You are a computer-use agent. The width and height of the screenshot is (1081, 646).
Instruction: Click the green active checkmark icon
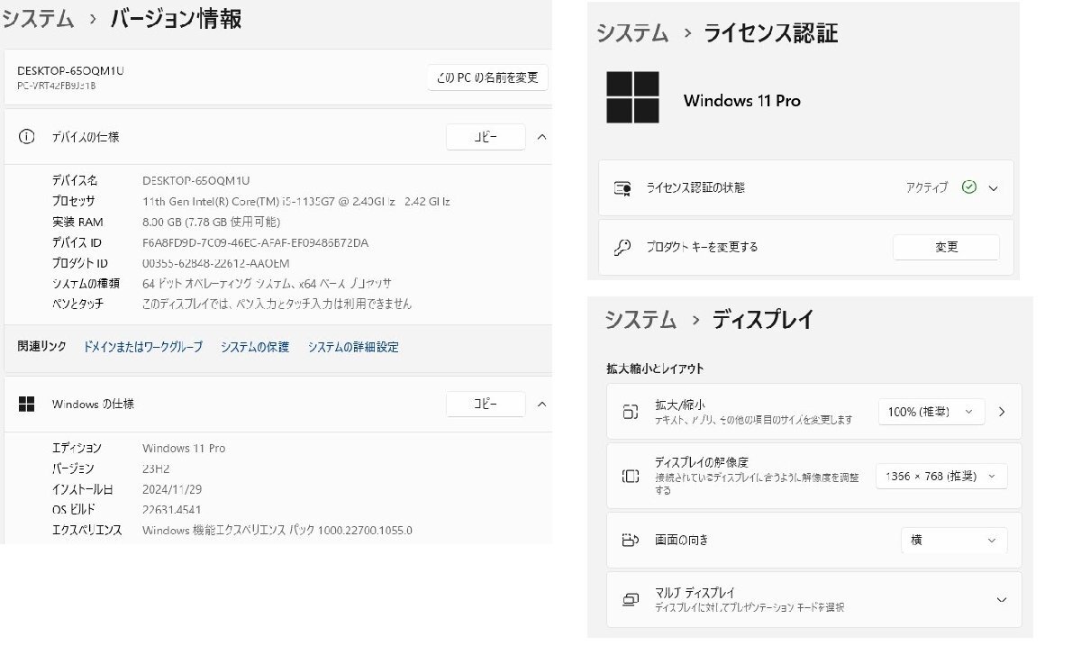click(969, 187)
